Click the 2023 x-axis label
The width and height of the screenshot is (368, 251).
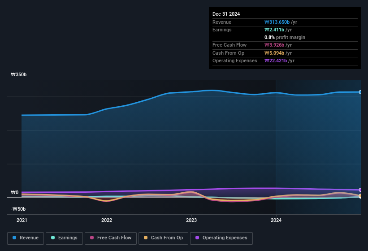tap(191, 220)
